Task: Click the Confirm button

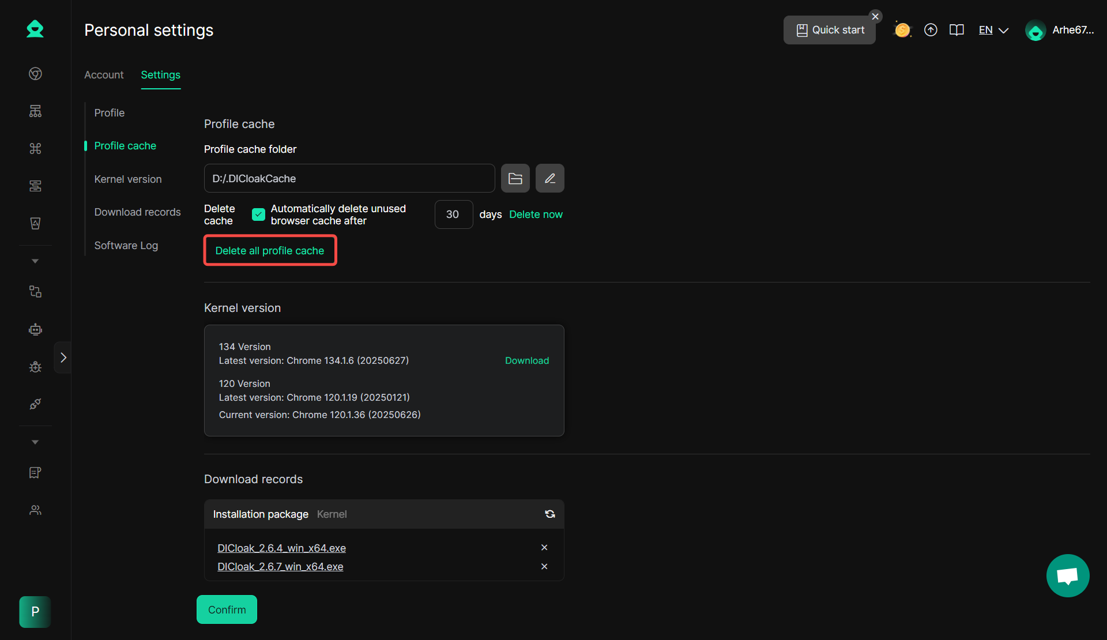Action: pos(227,609)
